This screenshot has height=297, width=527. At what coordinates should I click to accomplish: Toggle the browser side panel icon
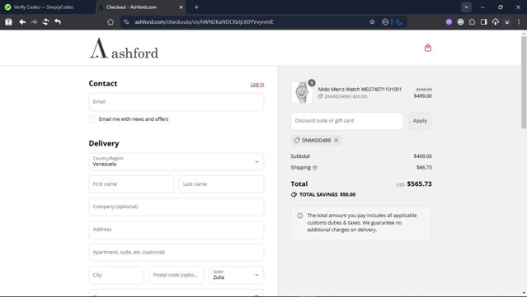(483, 21)
